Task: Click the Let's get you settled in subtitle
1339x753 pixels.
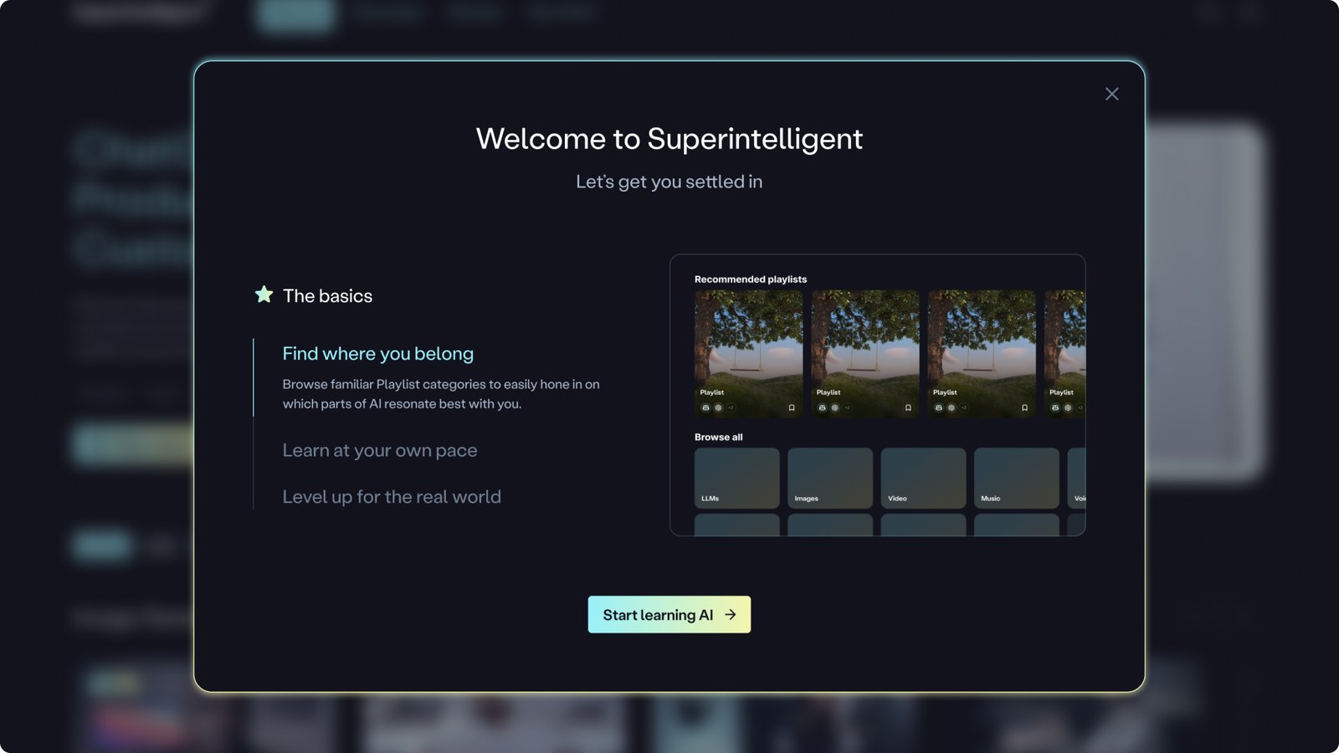Action: pyautogui.click(x=669, y=182)
